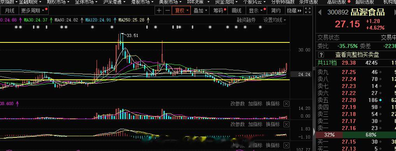Click 改参数 in MACD indicator panel
Image resolution: width=396 pixels, height=151 pixels.
(238, 124)
